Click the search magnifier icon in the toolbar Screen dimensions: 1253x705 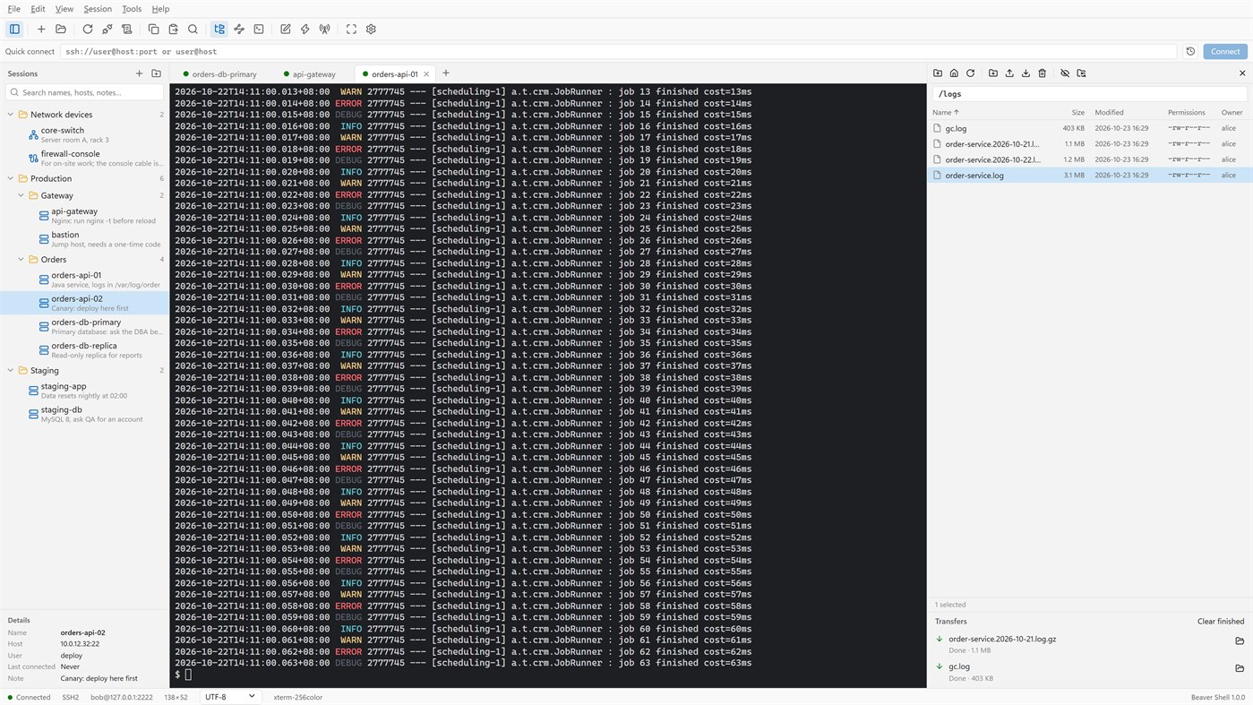[x=193, y=30]
